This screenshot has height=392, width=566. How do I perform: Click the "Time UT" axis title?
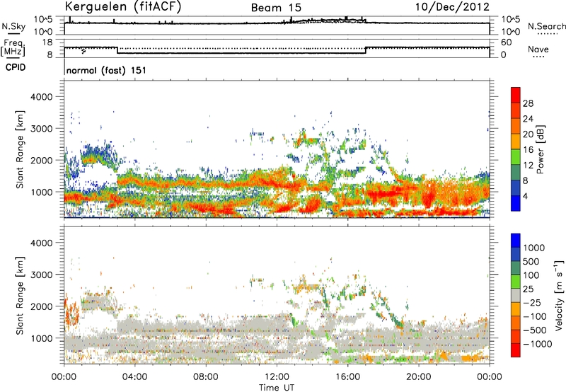(277, 388)
